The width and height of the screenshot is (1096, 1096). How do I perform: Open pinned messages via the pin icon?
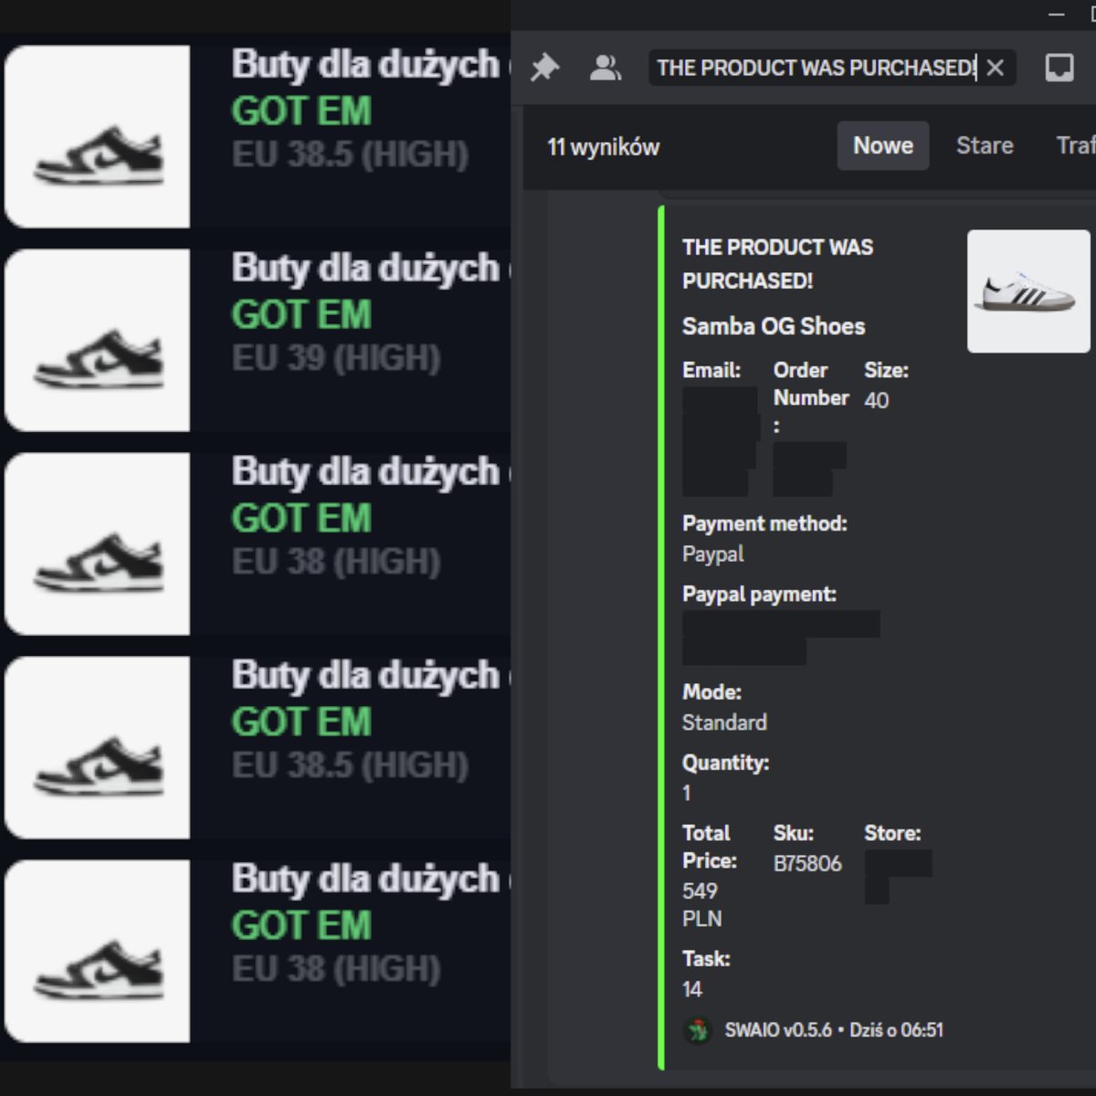[x=545, y=68]
